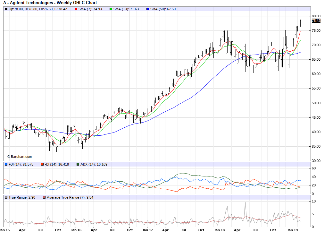The width and height of the screenshot is (324, 240).
Task: Select the OHLC values text 'Op:78.00, Hi:78.80, Lo:76.50, Cl:78.42'
Action: [x=38, y=9]
